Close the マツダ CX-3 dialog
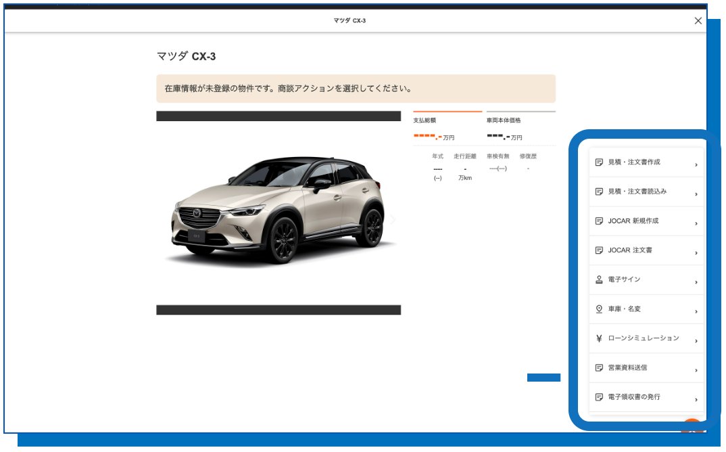This screenshot has height=452, width=726. click(x=698, y=21)
